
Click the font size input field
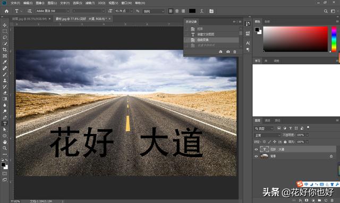122,11
